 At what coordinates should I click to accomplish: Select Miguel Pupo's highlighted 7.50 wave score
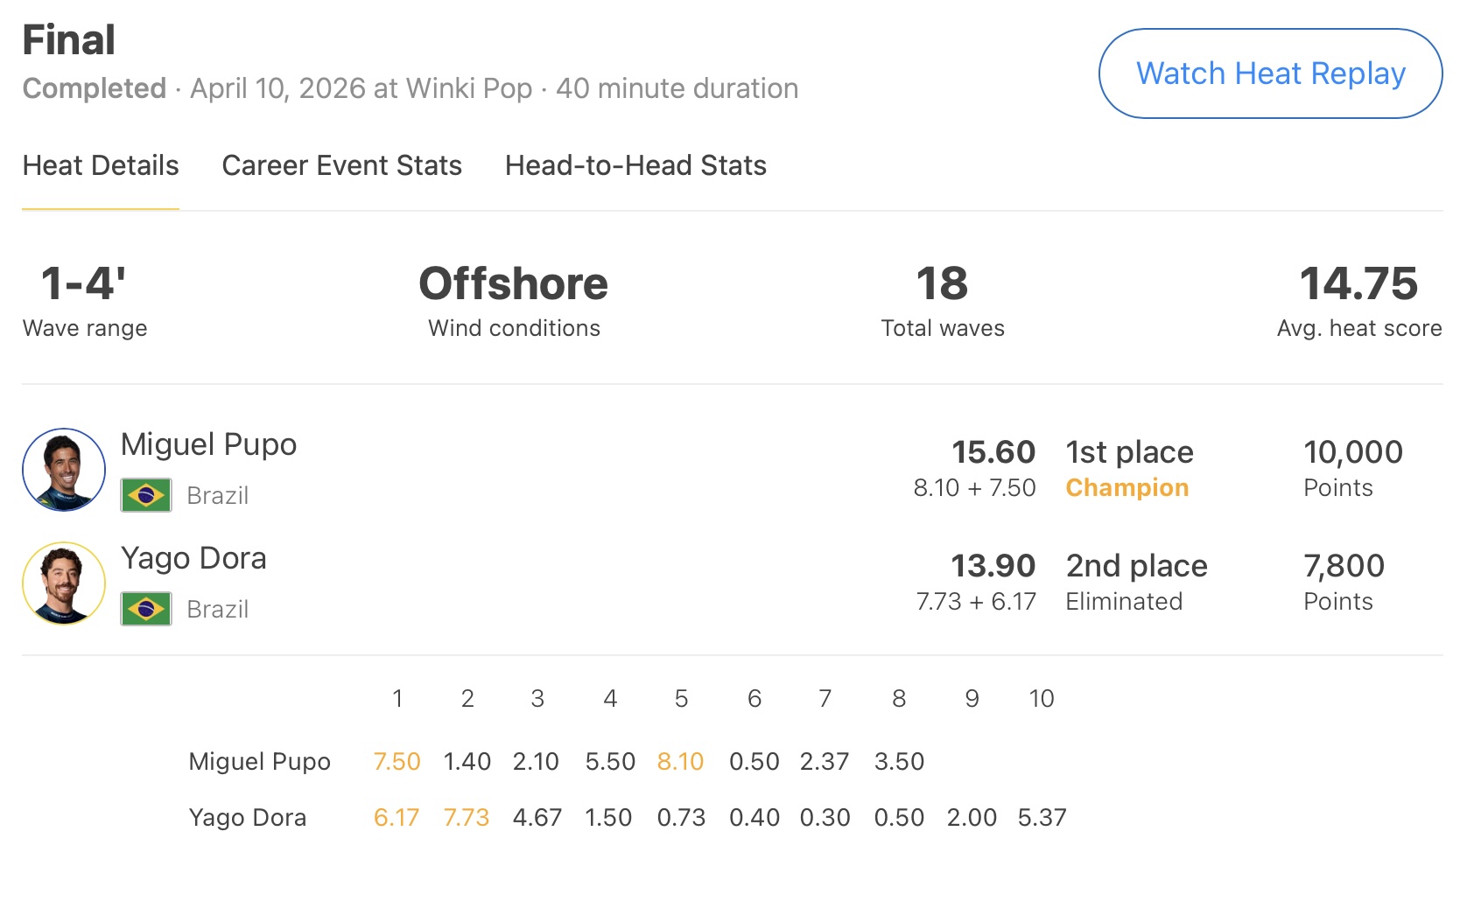[x=397, y=762]
